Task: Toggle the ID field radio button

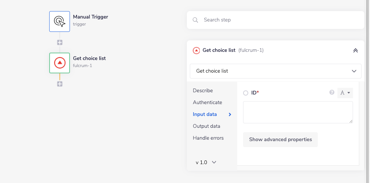Action: (x=246, y=93)
